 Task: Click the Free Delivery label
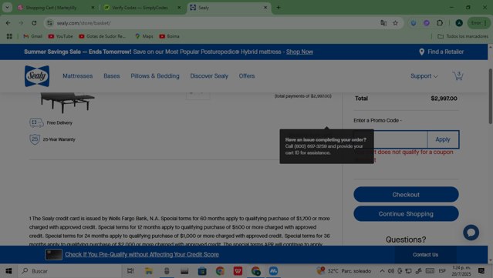[59, 122]
